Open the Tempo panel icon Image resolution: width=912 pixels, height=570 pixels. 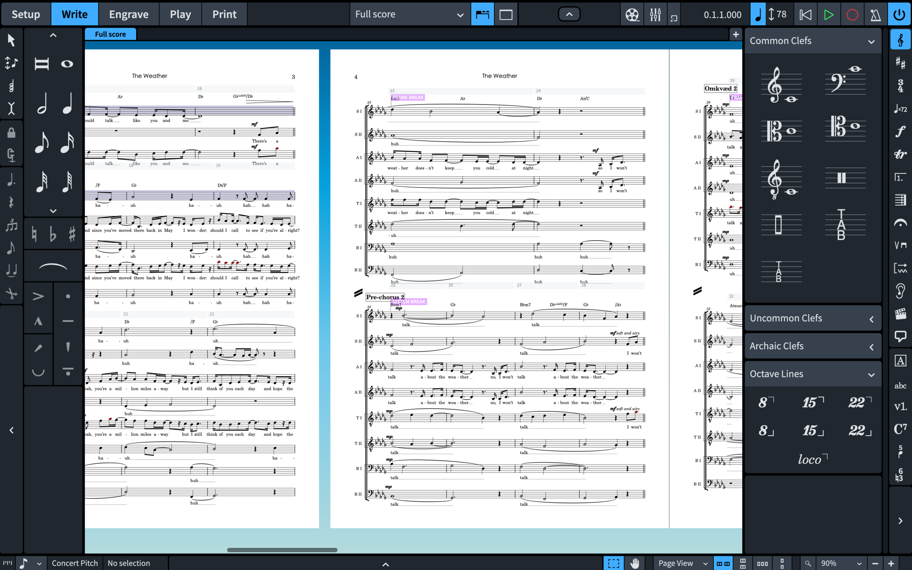click(900, 109)
